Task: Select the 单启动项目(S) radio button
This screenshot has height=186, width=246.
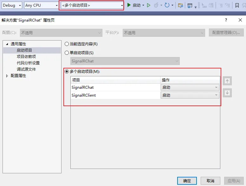Action: pyautogui.click(x=67, y=53)
